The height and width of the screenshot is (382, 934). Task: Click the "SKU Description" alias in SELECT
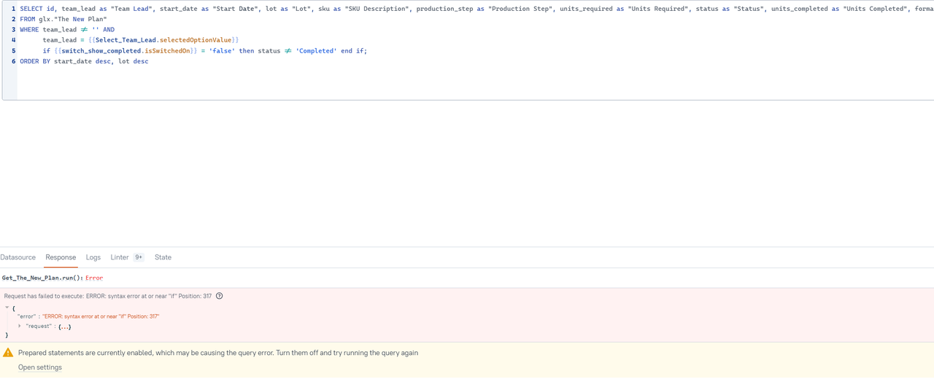(377, 9)
